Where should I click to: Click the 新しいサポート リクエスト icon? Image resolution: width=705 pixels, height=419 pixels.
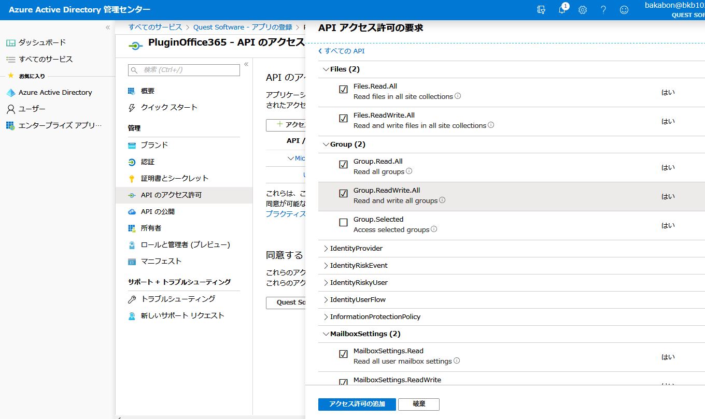click(132, 316)
